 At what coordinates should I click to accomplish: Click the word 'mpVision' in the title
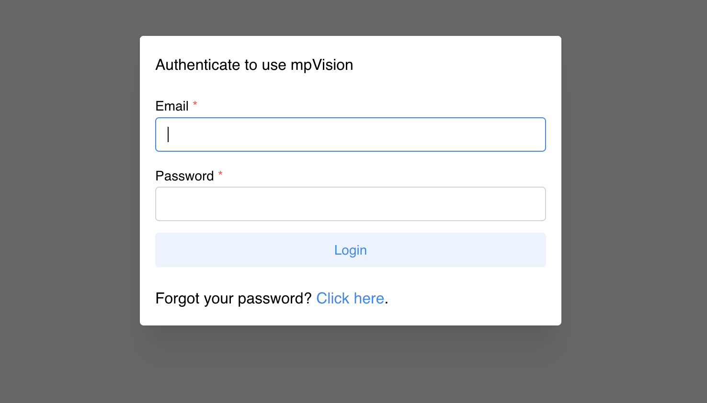tap(322, 66)
